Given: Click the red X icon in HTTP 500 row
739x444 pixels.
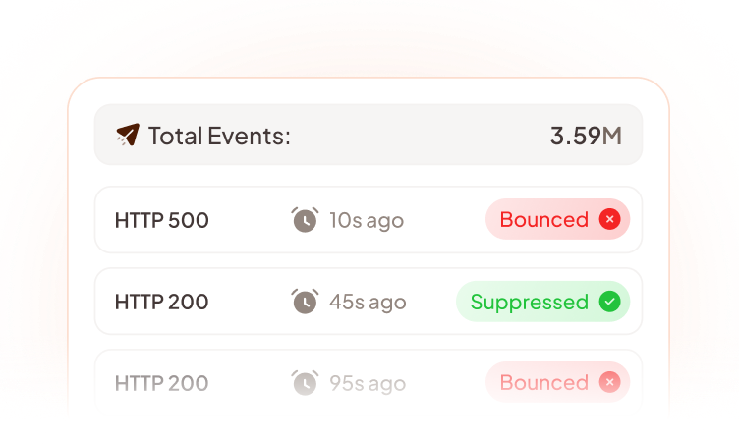Looking at the screenshot, I should point(609,219).
